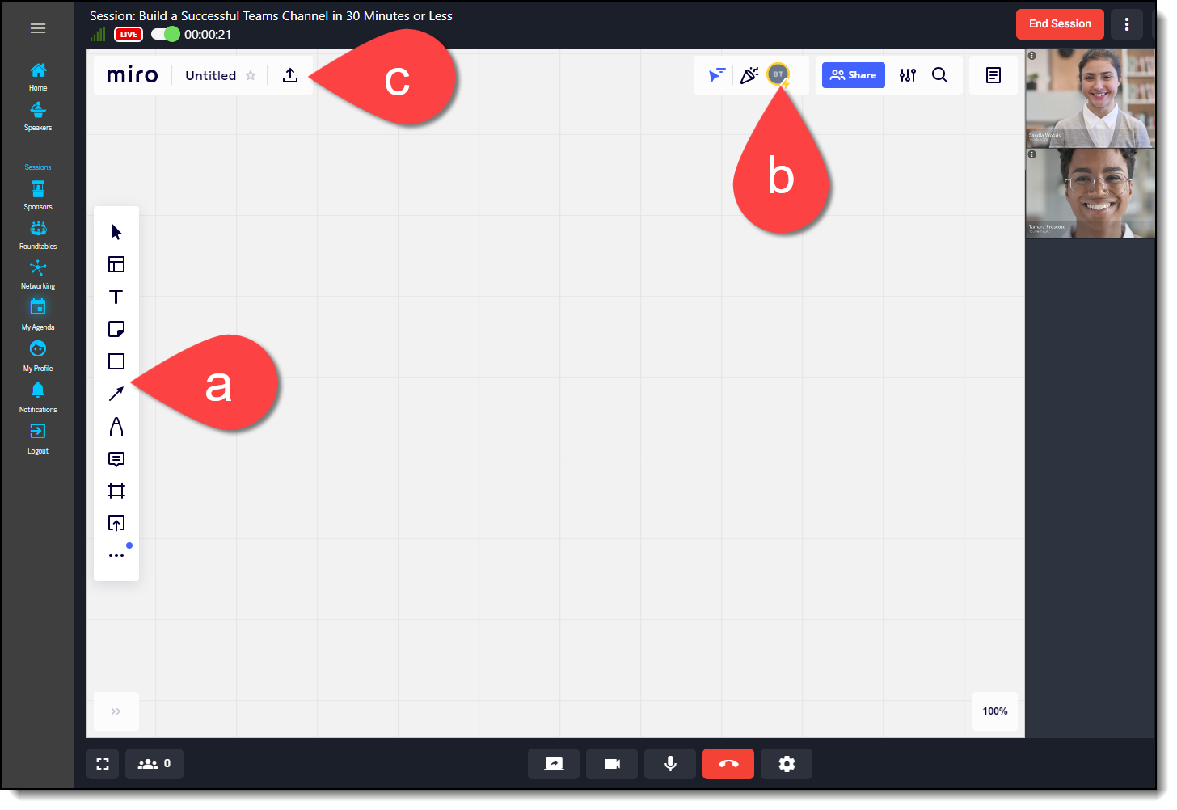Select the Frame tool
Screen dimensions: 1177x810
point(116,491)
